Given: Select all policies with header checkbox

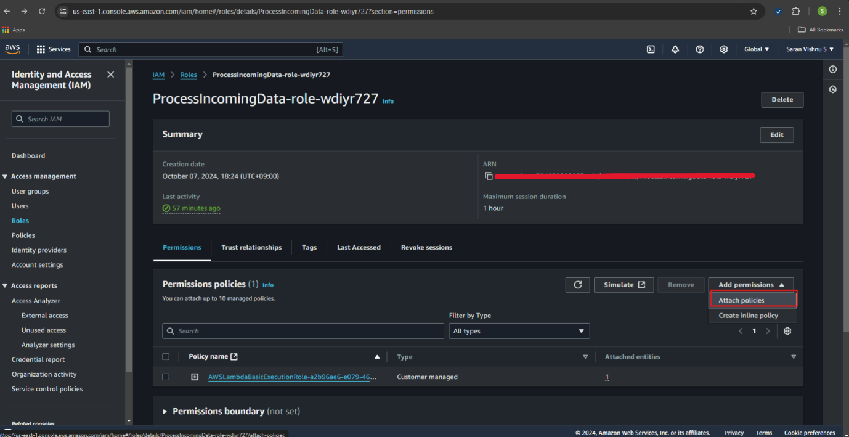Looking at the screenshot, I should [166, 357].
